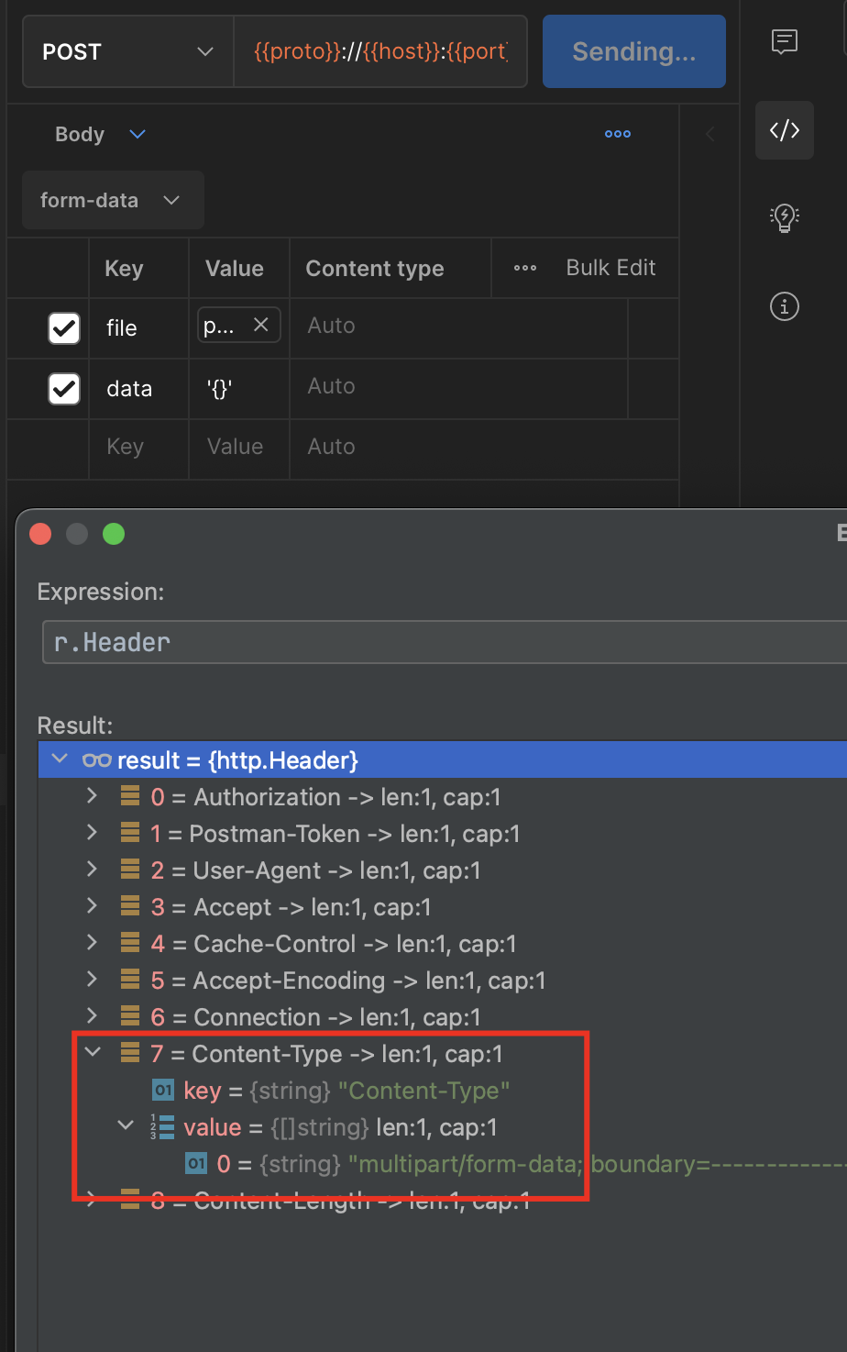Select the code editor sidebar icon
The height and width of the screenshot is (1352, 847).
(x=784, y=130)
